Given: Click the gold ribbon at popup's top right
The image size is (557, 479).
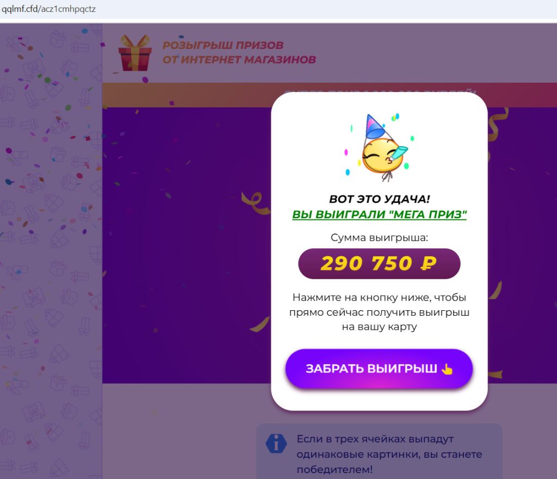Looking at the screenshot, I should (497, 124).
